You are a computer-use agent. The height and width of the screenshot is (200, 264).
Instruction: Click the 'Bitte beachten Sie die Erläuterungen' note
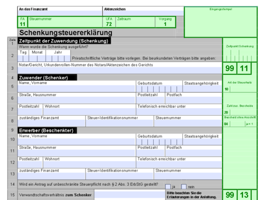click(x=192, y=195)
